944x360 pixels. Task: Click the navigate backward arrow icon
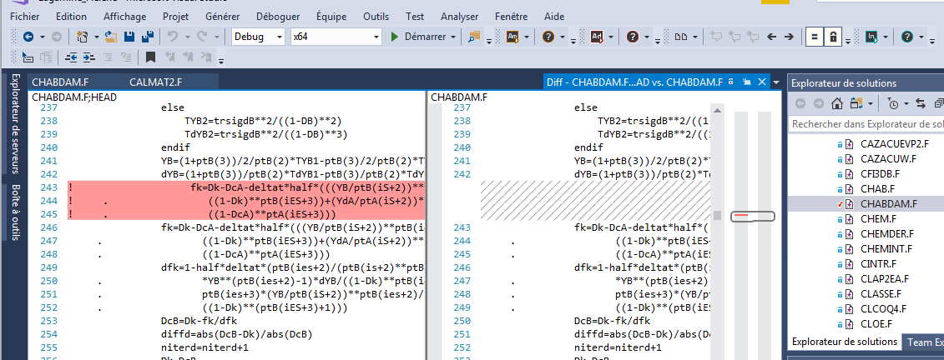pos(28,37)
